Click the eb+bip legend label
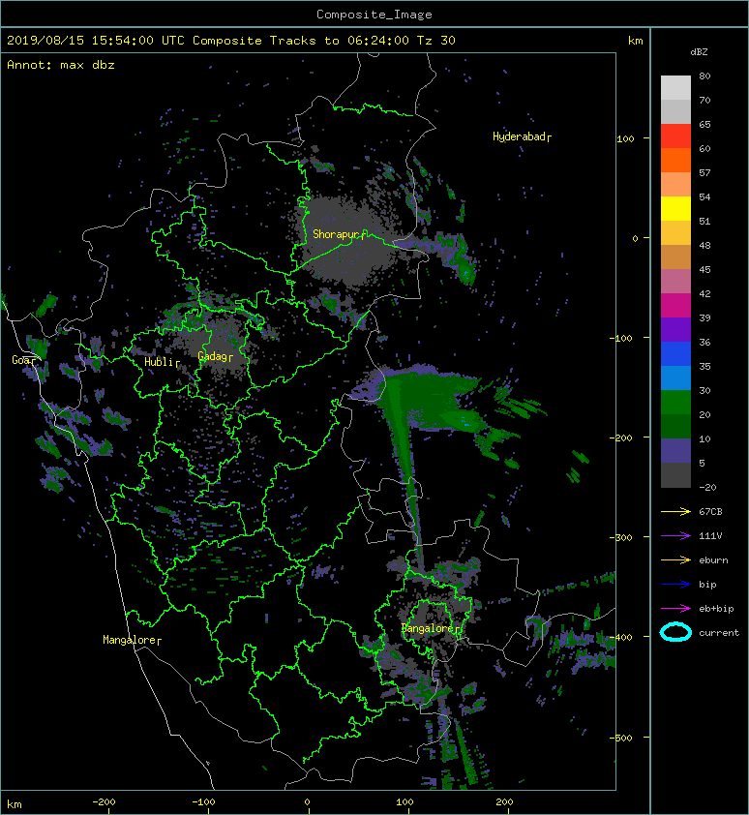Viewport: 749px width, 815px height. click(x=716, y=609)
